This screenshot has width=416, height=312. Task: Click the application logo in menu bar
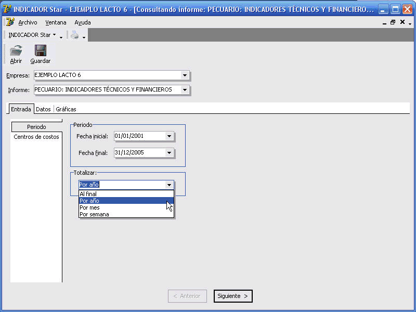(10, 22)
